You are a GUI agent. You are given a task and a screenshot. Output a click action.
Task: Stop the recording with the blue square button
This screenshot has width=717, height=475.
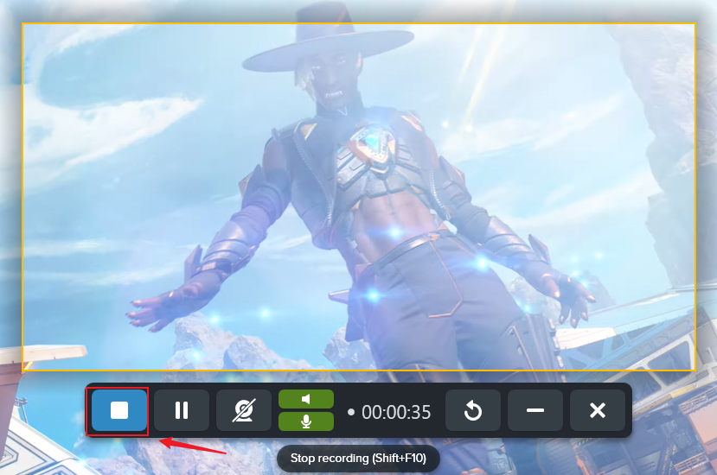[119, 410]
